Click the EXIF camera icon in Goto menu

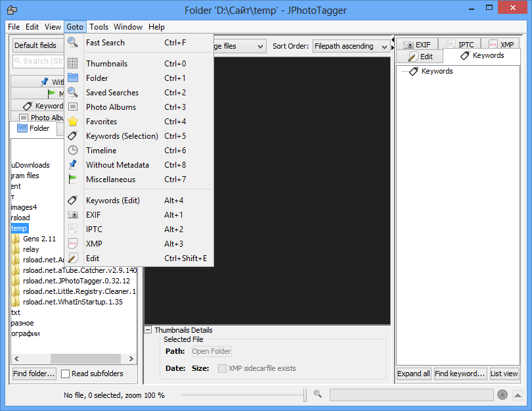pyautogui.click(x=74, y=214)
